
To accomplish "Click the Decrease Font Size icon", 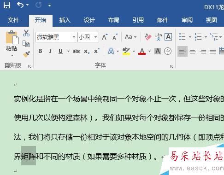I will 115,37.
